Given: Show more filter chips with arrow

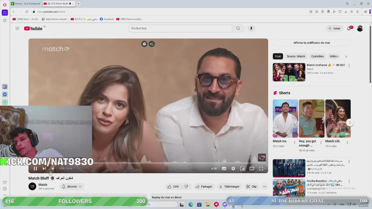Looking at the screenshot, I should [x=346, y=57].
